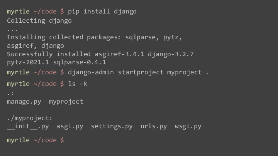The width and height of the screenshot is (278, 156).
Task: Click the 'ls -R' command text
Action: tap(78, 84)
